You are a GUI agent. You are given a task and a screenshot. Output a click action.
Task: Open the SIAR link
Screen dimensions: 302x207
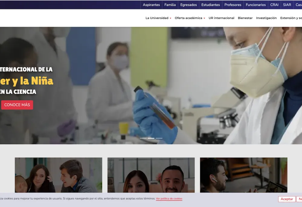click(x=287, y=5)
